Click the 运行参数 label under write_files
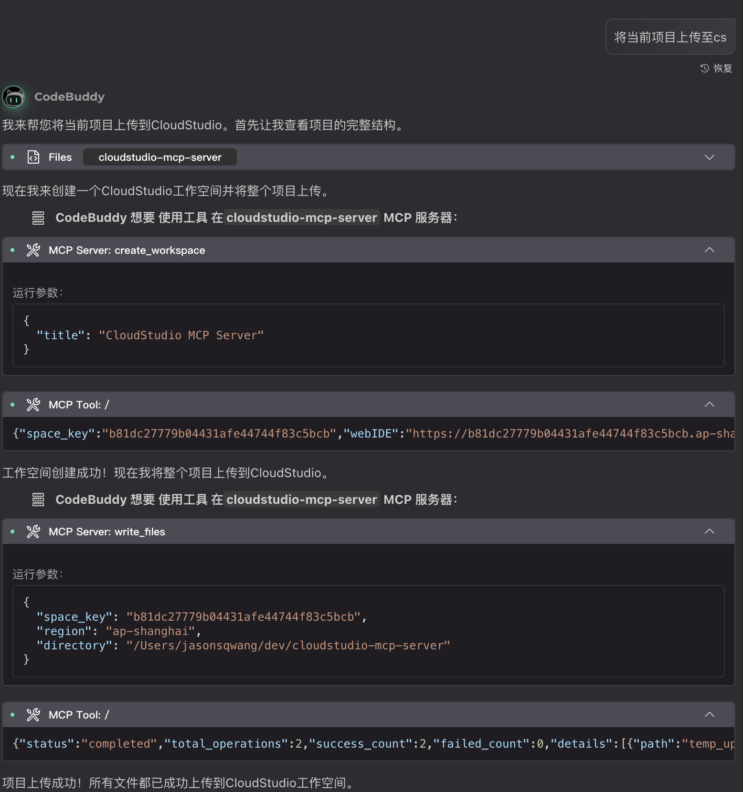Screen dimensions: 743x792 click(x=38, y=574)
